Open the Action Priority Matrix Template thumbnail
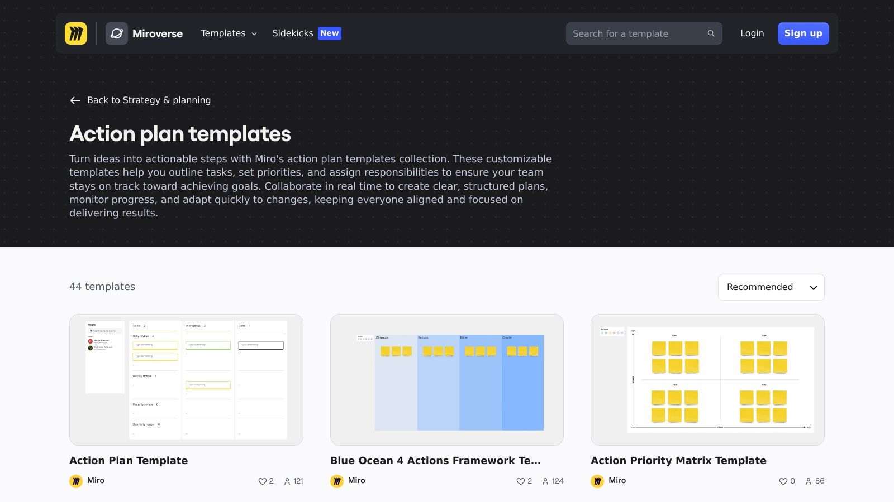 click(x=707, y=379)
